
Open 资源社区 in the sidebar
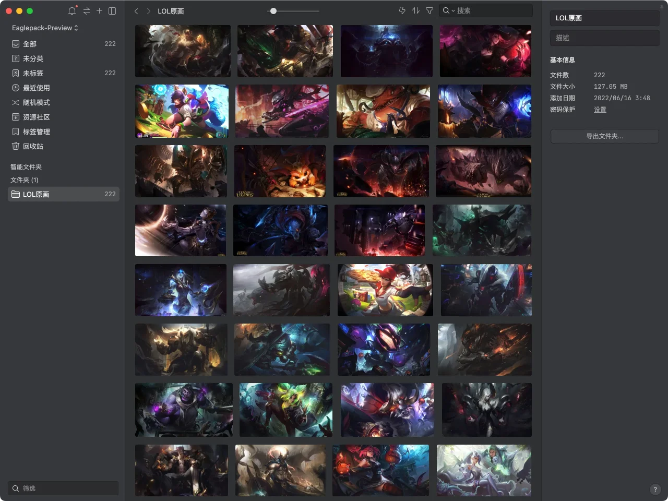click(64, 117)
